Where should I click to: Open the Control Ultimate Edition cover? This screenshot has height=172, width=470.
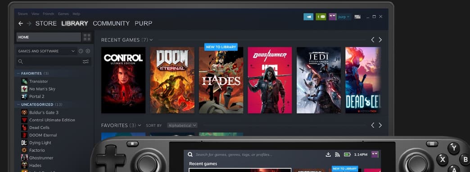(123, 80)
